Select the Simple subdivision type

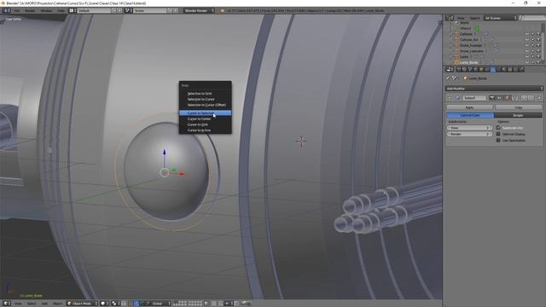click(518, 115)
